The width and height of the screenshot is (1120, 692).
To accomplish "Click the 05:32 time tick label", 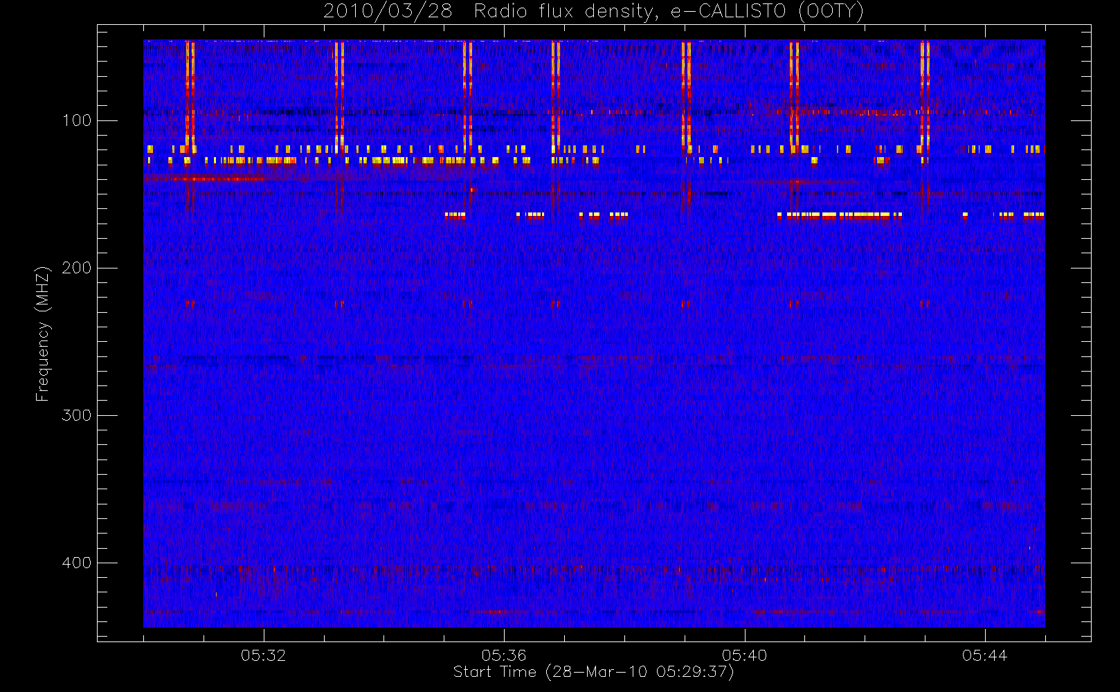I will tap(263, 655).
